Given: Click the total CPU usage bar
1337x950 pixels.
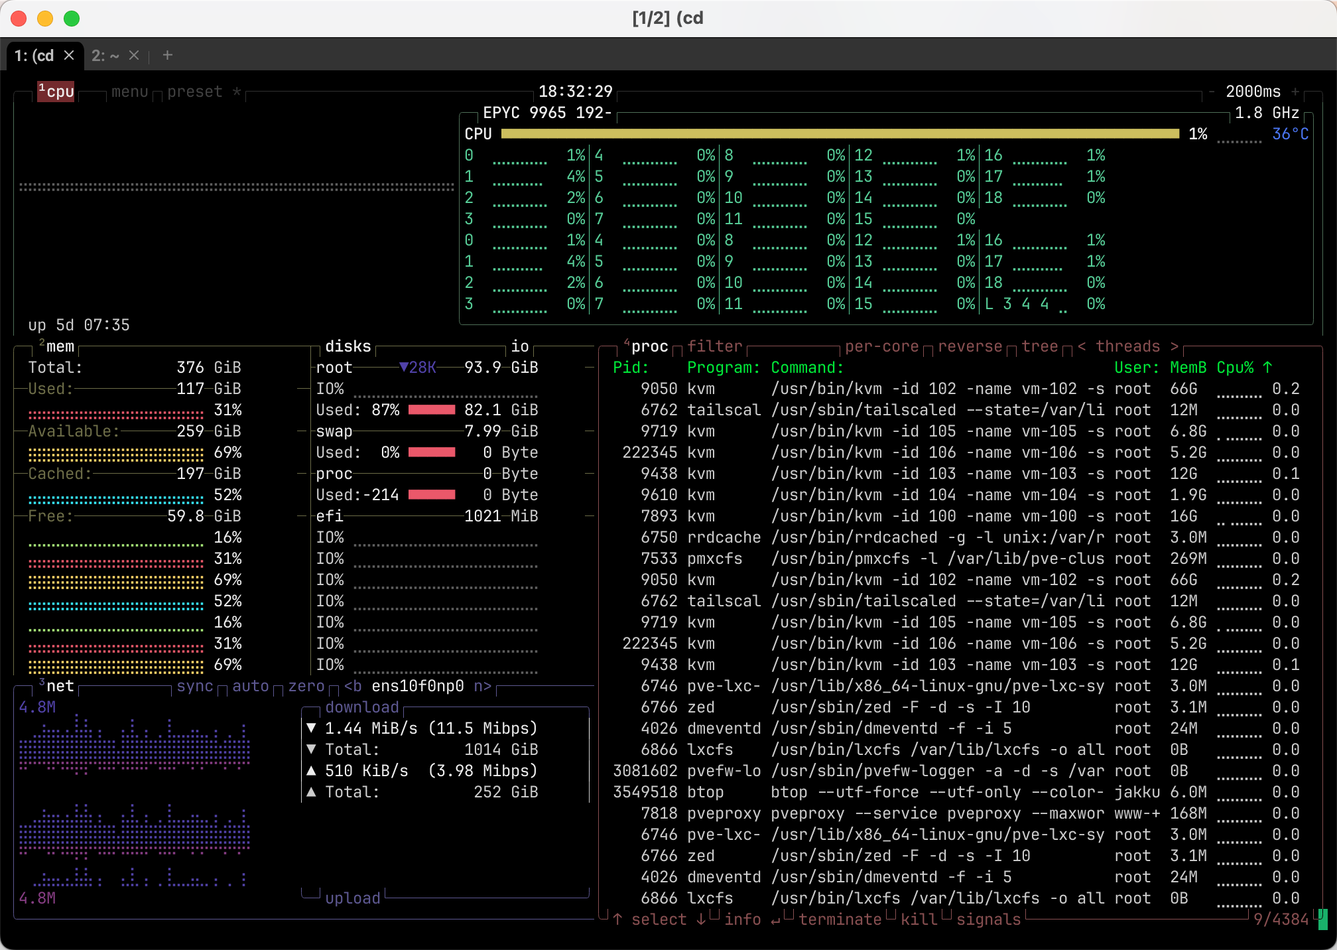Looking at the screenshot, I should (x=840, y=134).
